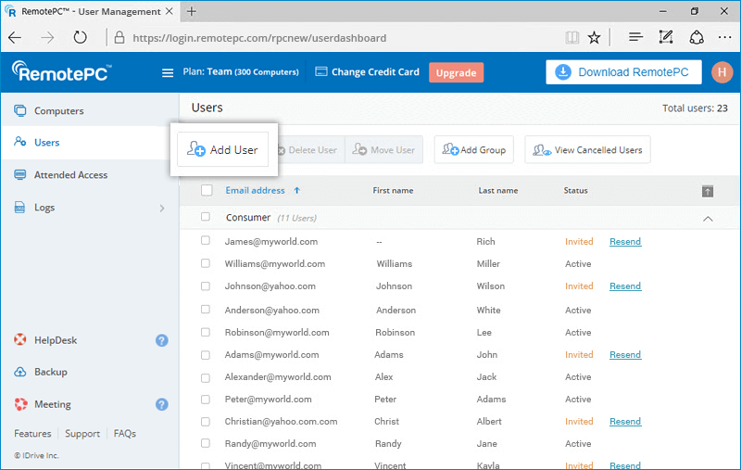
Task: Toggle the select-all users checkbox
Action: click(x=207, y=190)
